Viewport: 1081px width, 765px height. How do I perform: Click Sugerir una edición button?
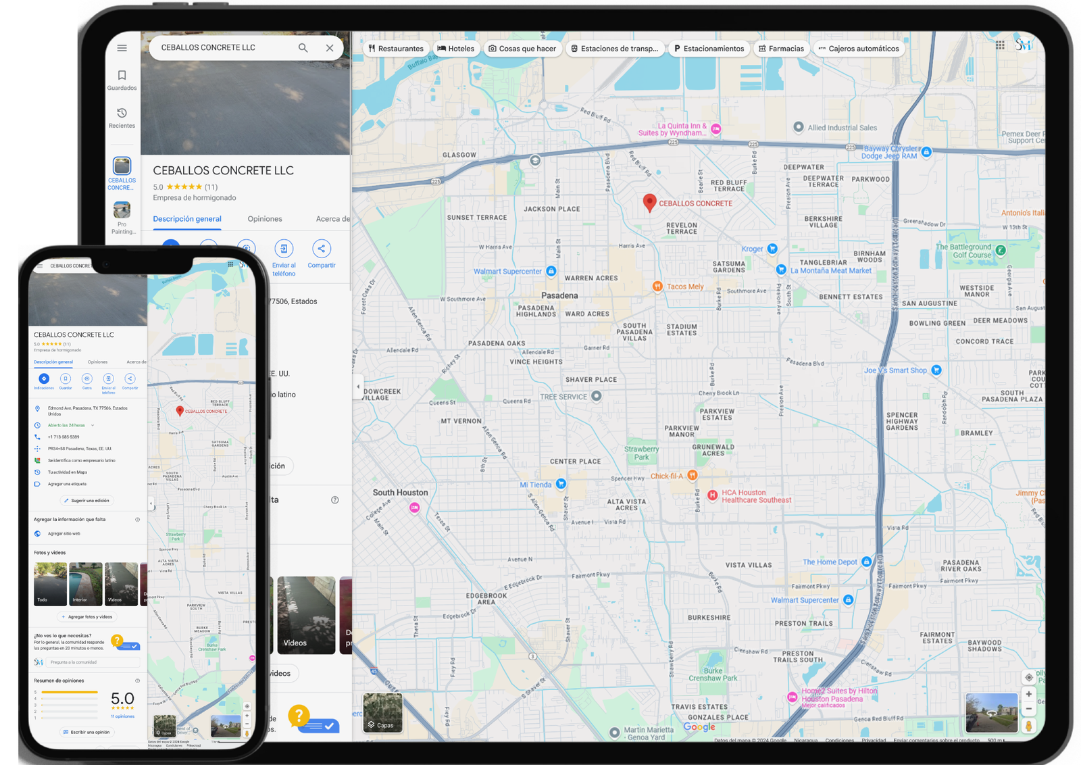pos(86,501)
